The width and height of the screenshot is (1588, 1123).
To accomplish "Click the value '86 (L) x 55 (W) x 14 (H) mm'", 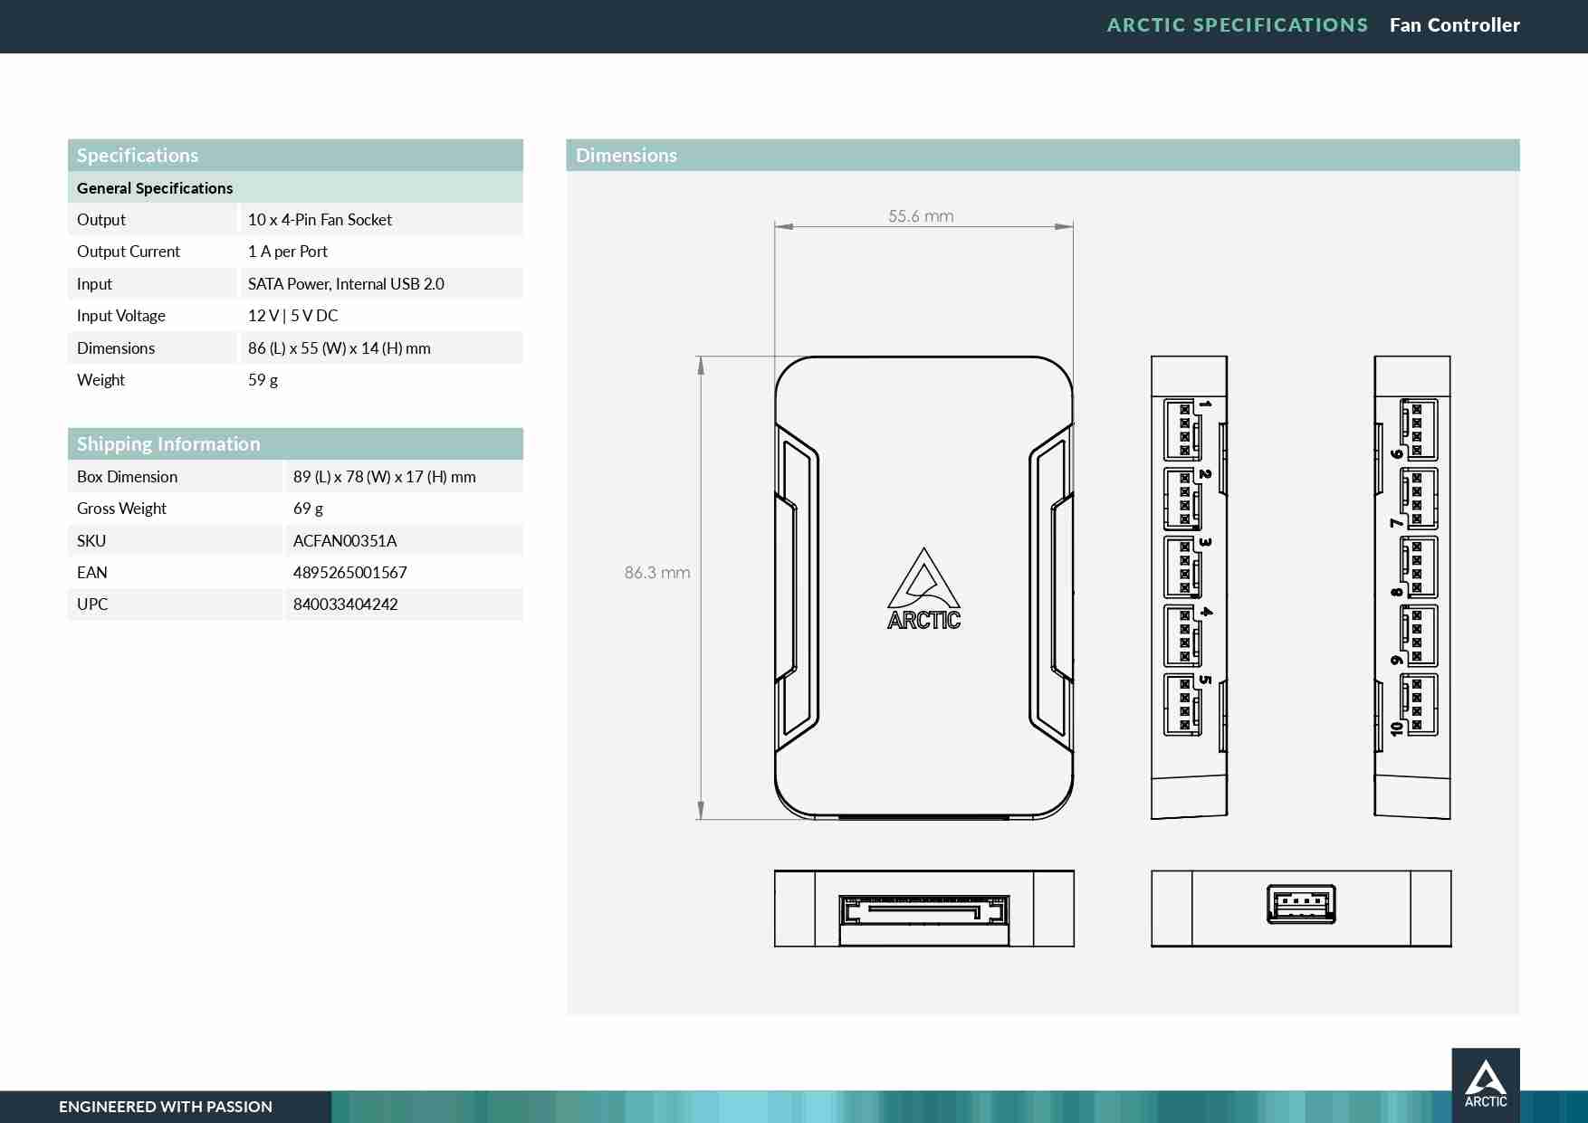I will [340, 348].
